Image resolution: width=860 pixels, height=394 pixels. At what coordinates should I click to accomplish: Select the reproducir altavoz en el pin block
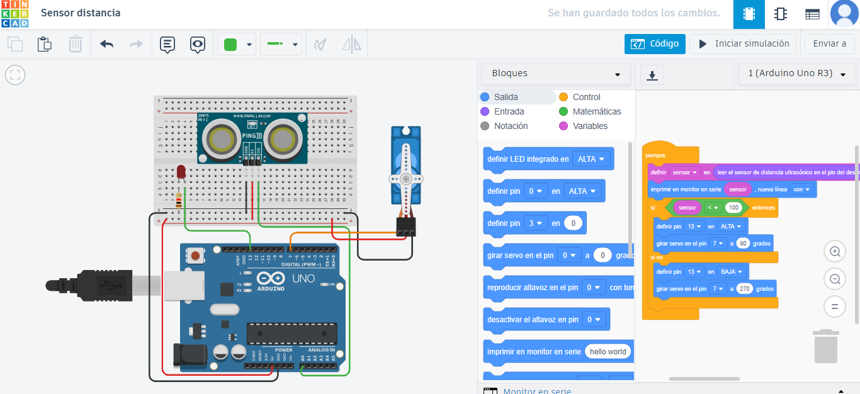(559, 288)
